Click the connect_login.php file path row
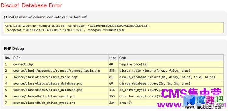Screen dimensions: 228x111 57,71
